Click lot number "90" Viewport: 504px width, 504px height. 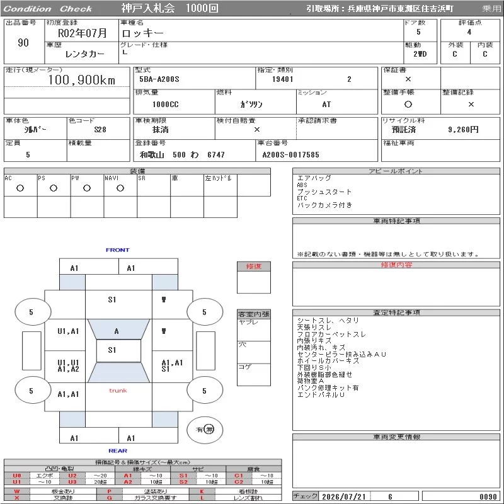[23, 43]
